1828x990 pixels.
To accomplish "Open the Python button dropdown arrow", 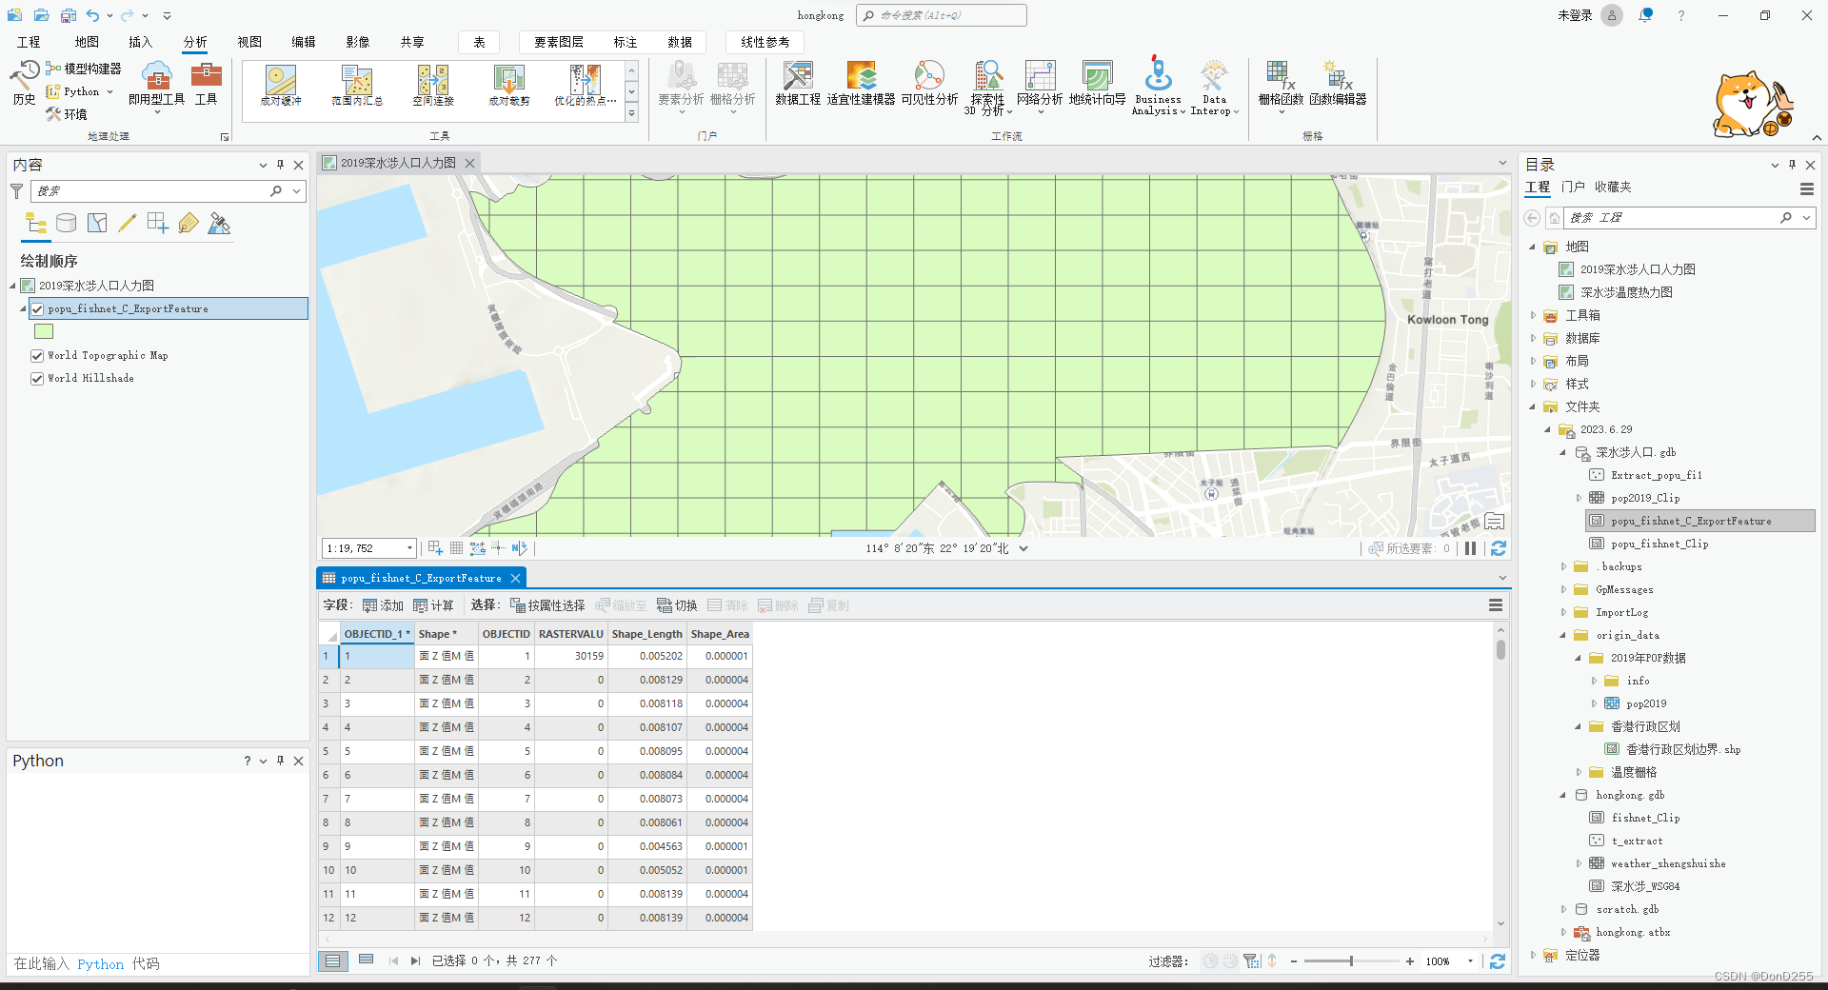I will pyautogui.click(x=109, y=92).
